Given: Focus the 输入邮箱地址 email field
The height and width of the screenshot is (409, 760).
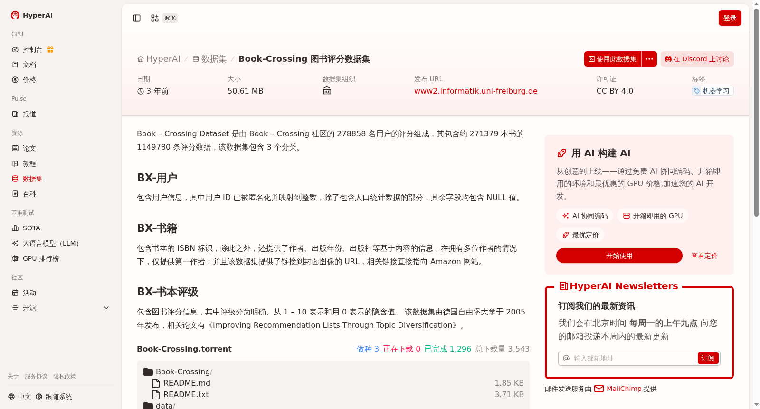Looking at the screenshot, I should [633, 358].
